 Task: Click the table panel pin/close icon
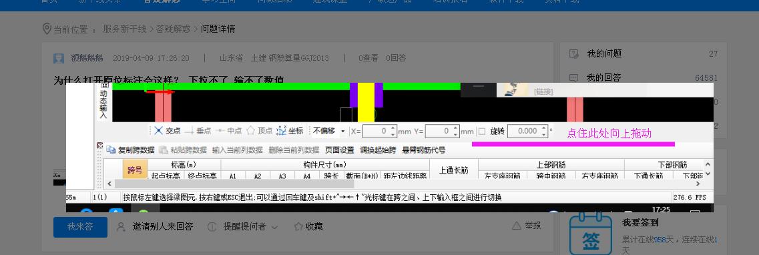[x=99, y=145]
